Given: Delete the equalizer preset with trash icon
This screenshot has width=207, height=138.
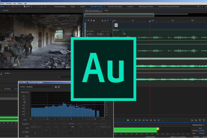Looking at the screenshot, I should pos(59,87).
